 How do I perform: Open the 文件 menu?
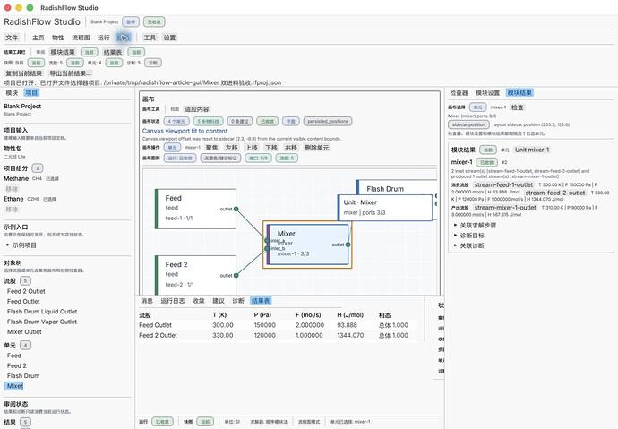[12, 38]
